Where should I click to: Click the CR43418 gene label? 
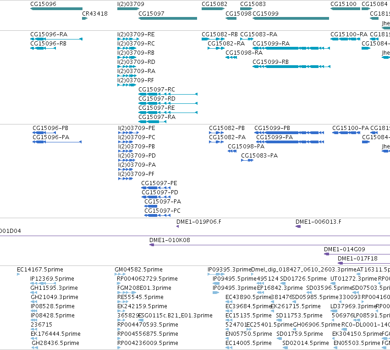pos(95,14)
